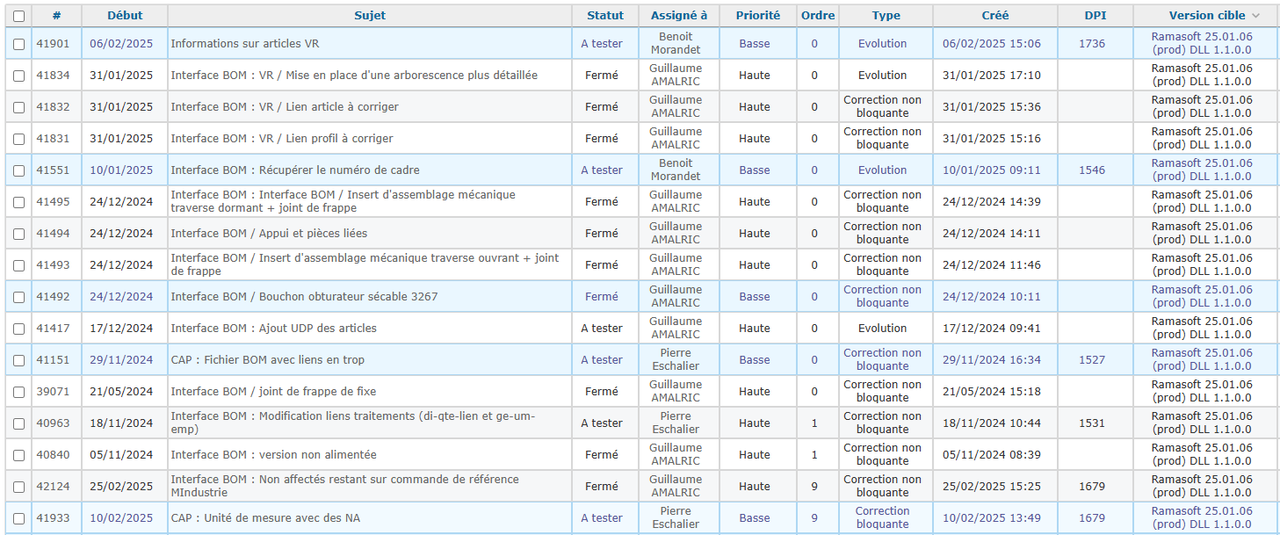
Task: Click the # column header
Action: coord(56,16)
